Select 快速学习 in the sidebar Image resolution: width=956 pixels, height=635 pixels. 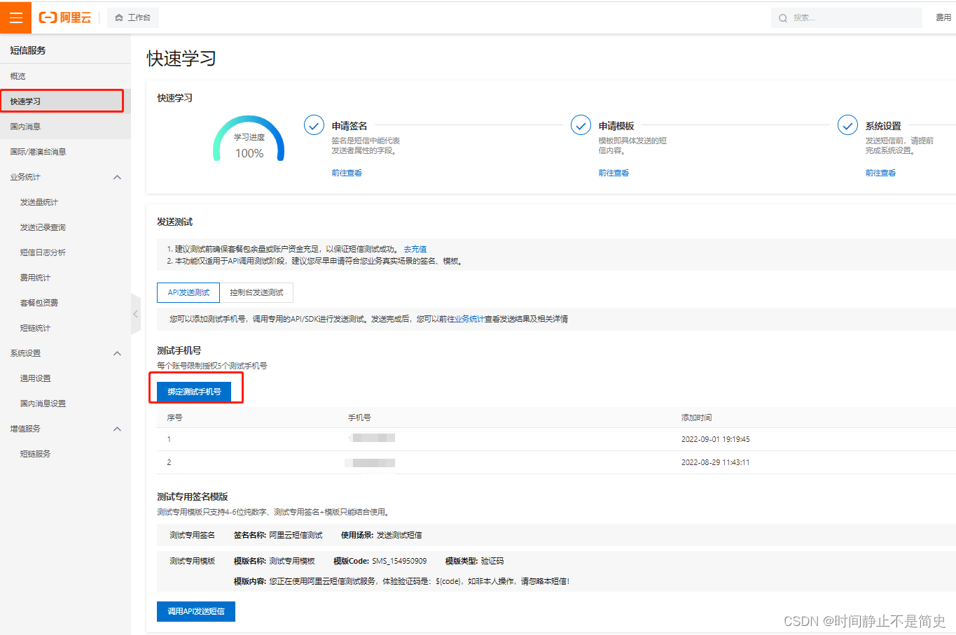65,101
